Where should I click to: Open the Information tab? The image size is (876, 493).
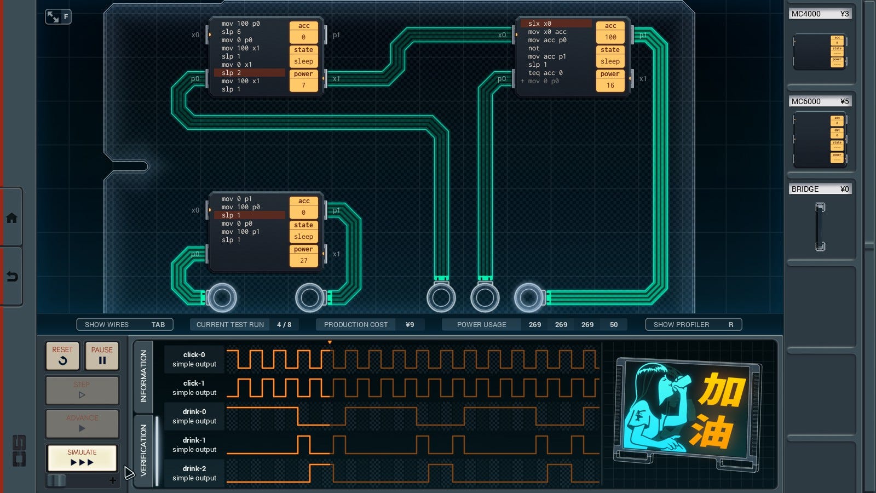click(x=143, y=376)
